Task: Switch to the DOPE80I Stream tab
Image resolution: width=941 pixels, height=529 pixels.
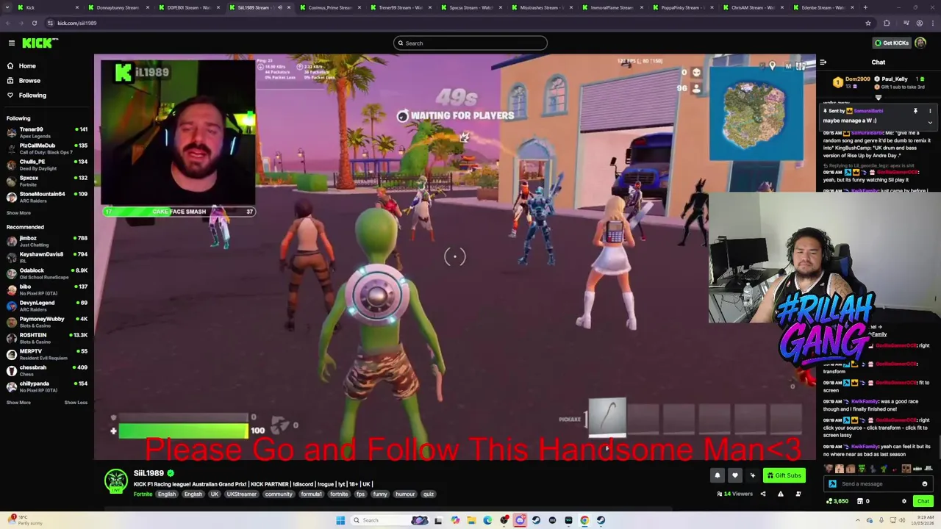Action: 188,7
